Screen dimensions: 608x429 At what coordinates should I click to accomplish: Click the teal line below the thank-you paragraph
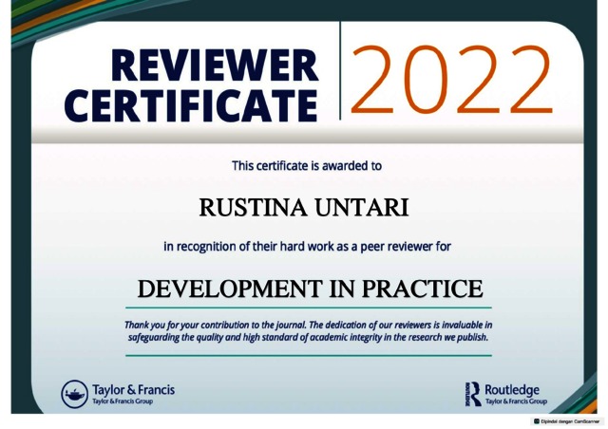[x=308, y=355]
